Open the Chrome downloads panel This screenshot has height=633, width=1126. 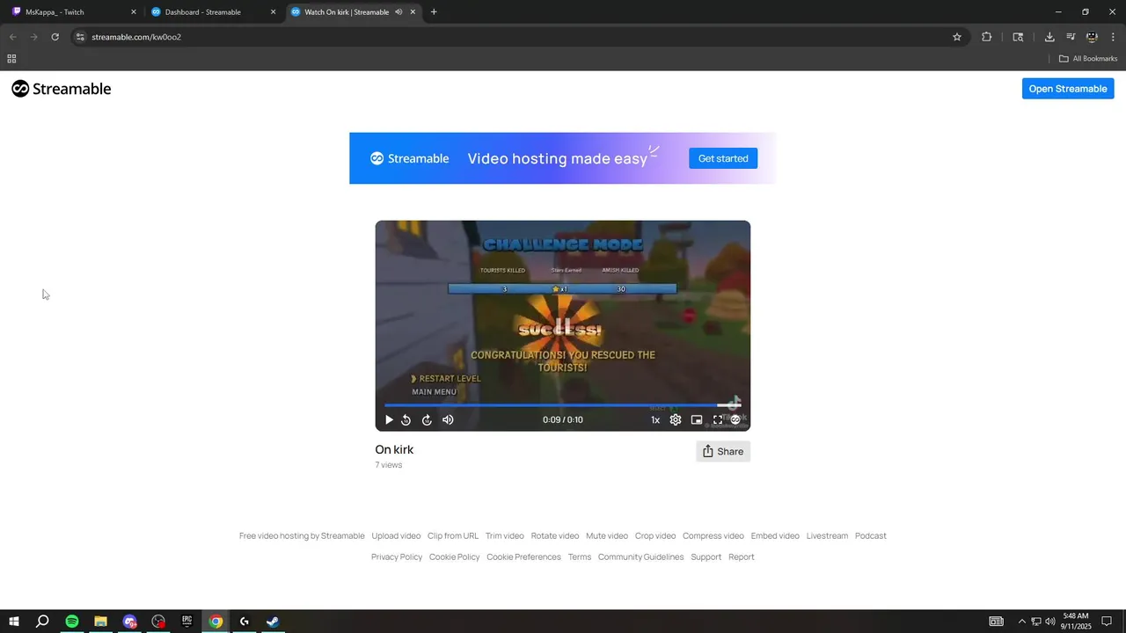1049,37
